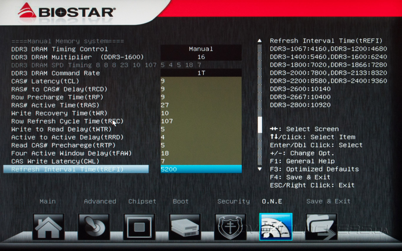Open the Timing Control 'Manual' option box
Image resolution: width=402 pixels, height=251 pixels.
pos(201,49)
